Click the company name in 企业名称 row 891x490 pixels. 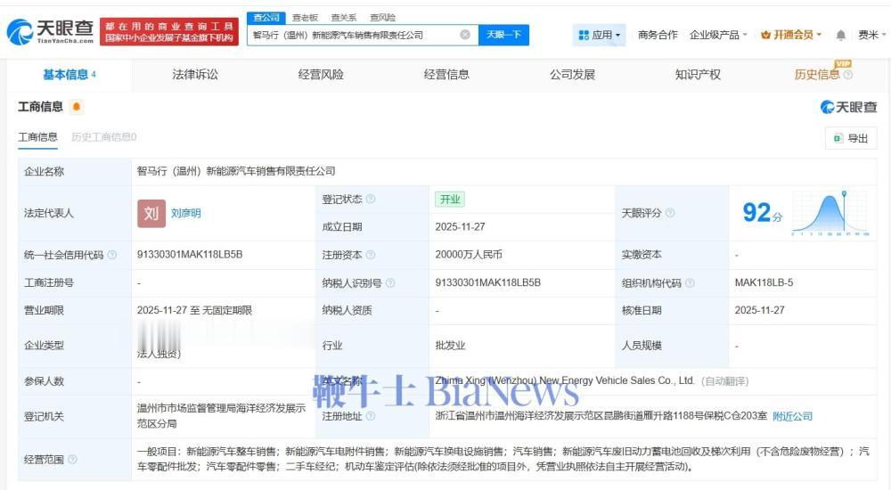click(236, 171)
